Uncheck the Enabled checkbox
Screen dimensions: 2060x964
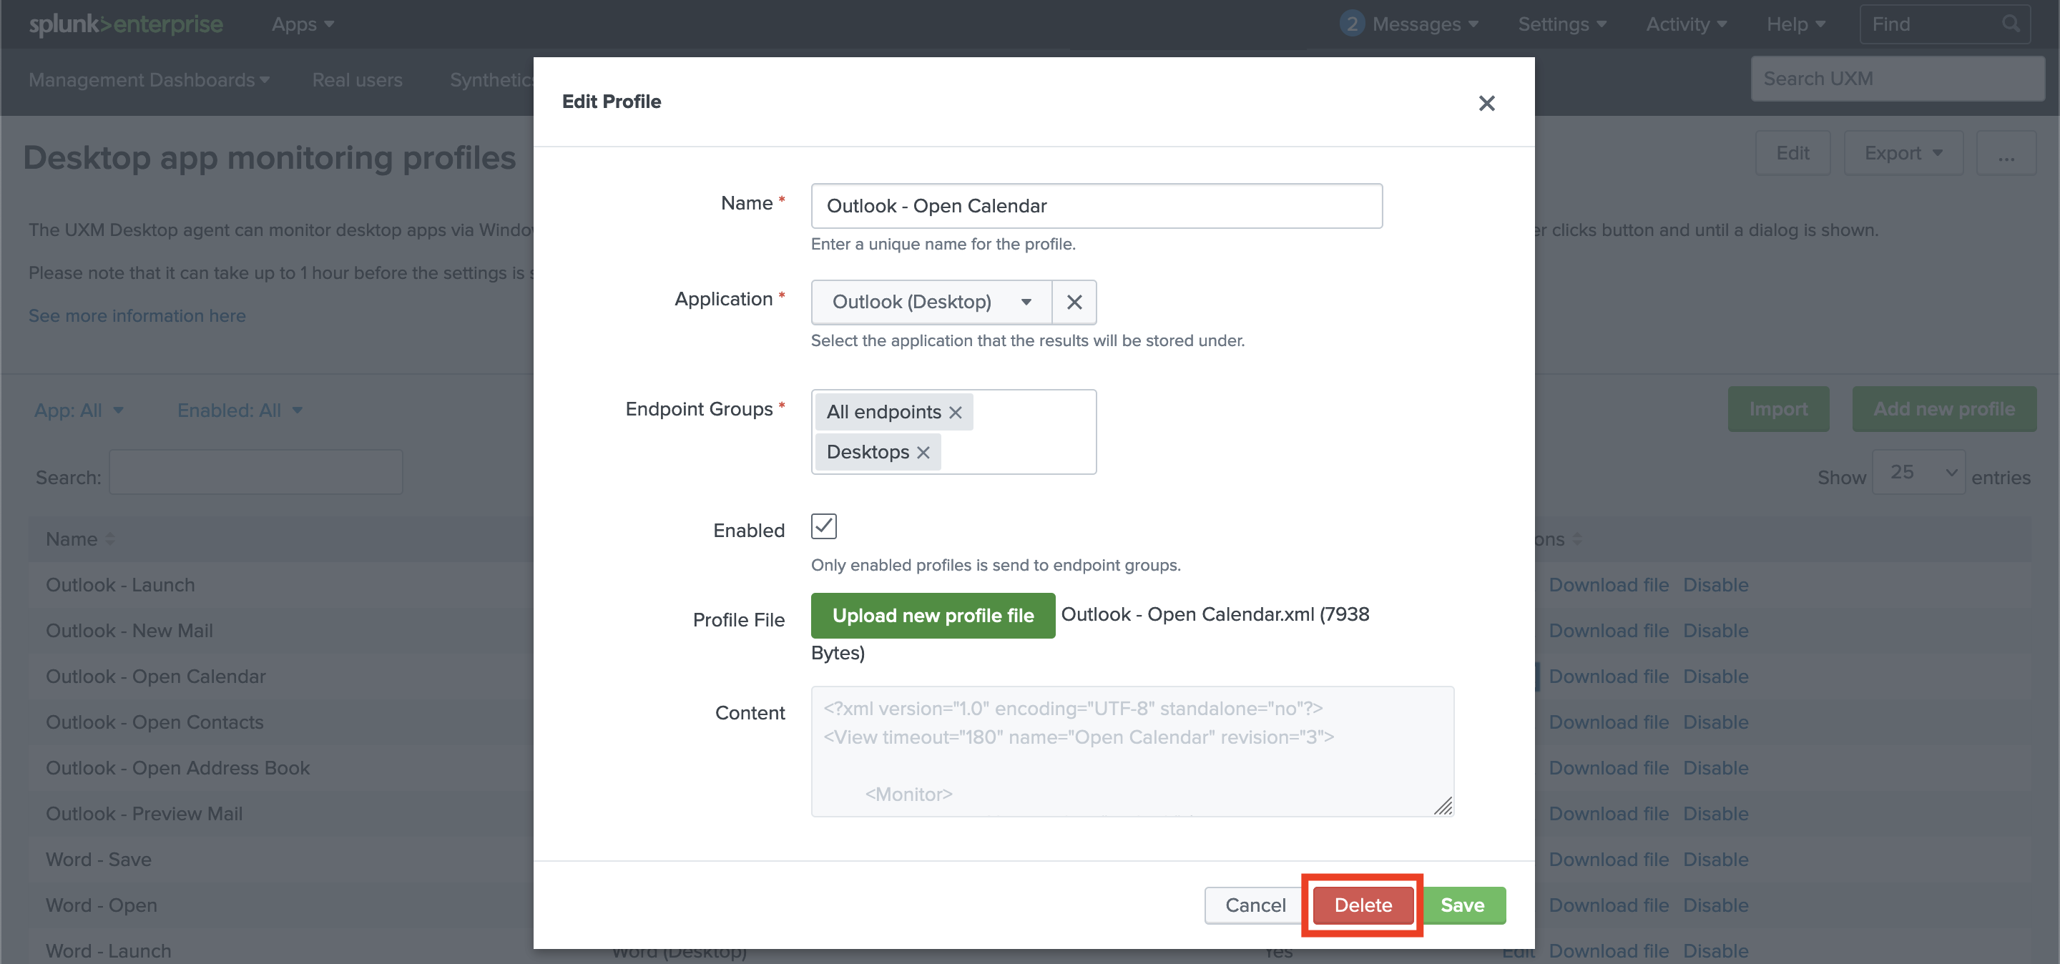click(x=823, y=526)
